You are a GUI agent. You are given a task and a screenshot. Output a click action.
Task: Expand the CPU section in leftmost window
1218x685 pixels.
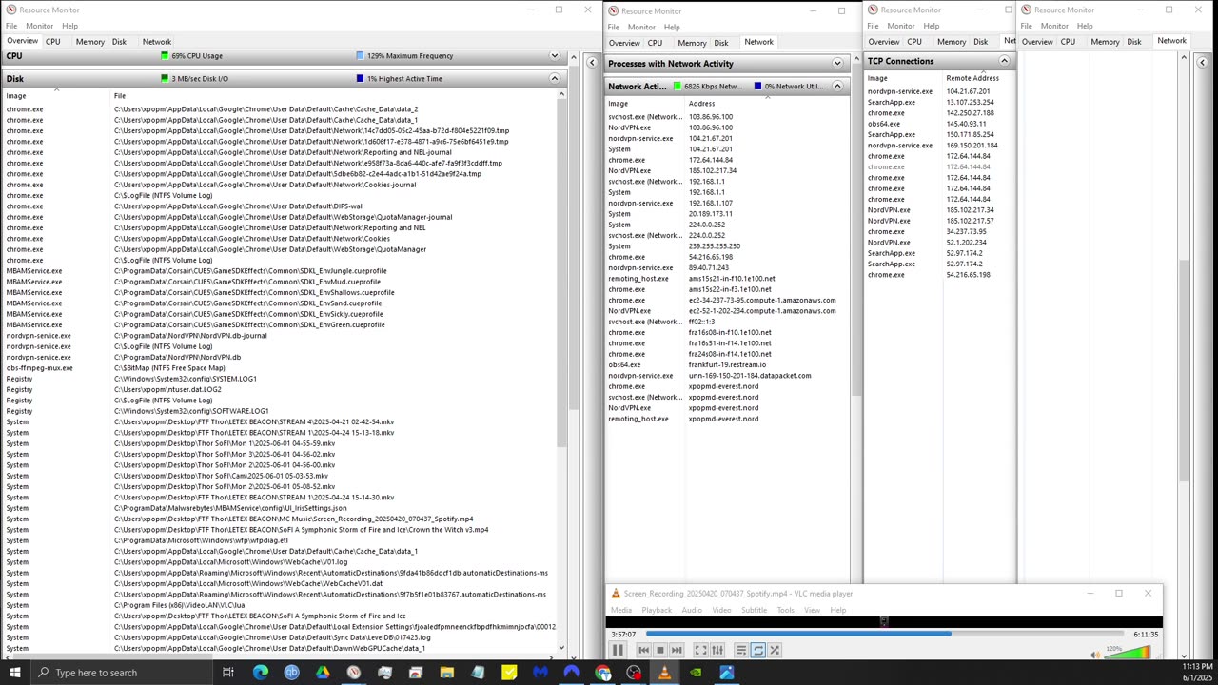click(554, 56)
